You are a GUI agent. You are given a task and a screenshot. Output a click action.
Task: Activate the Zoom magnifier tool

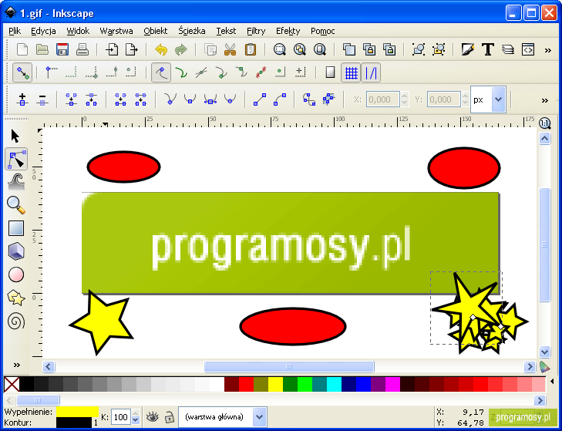[x=16, y=205]
